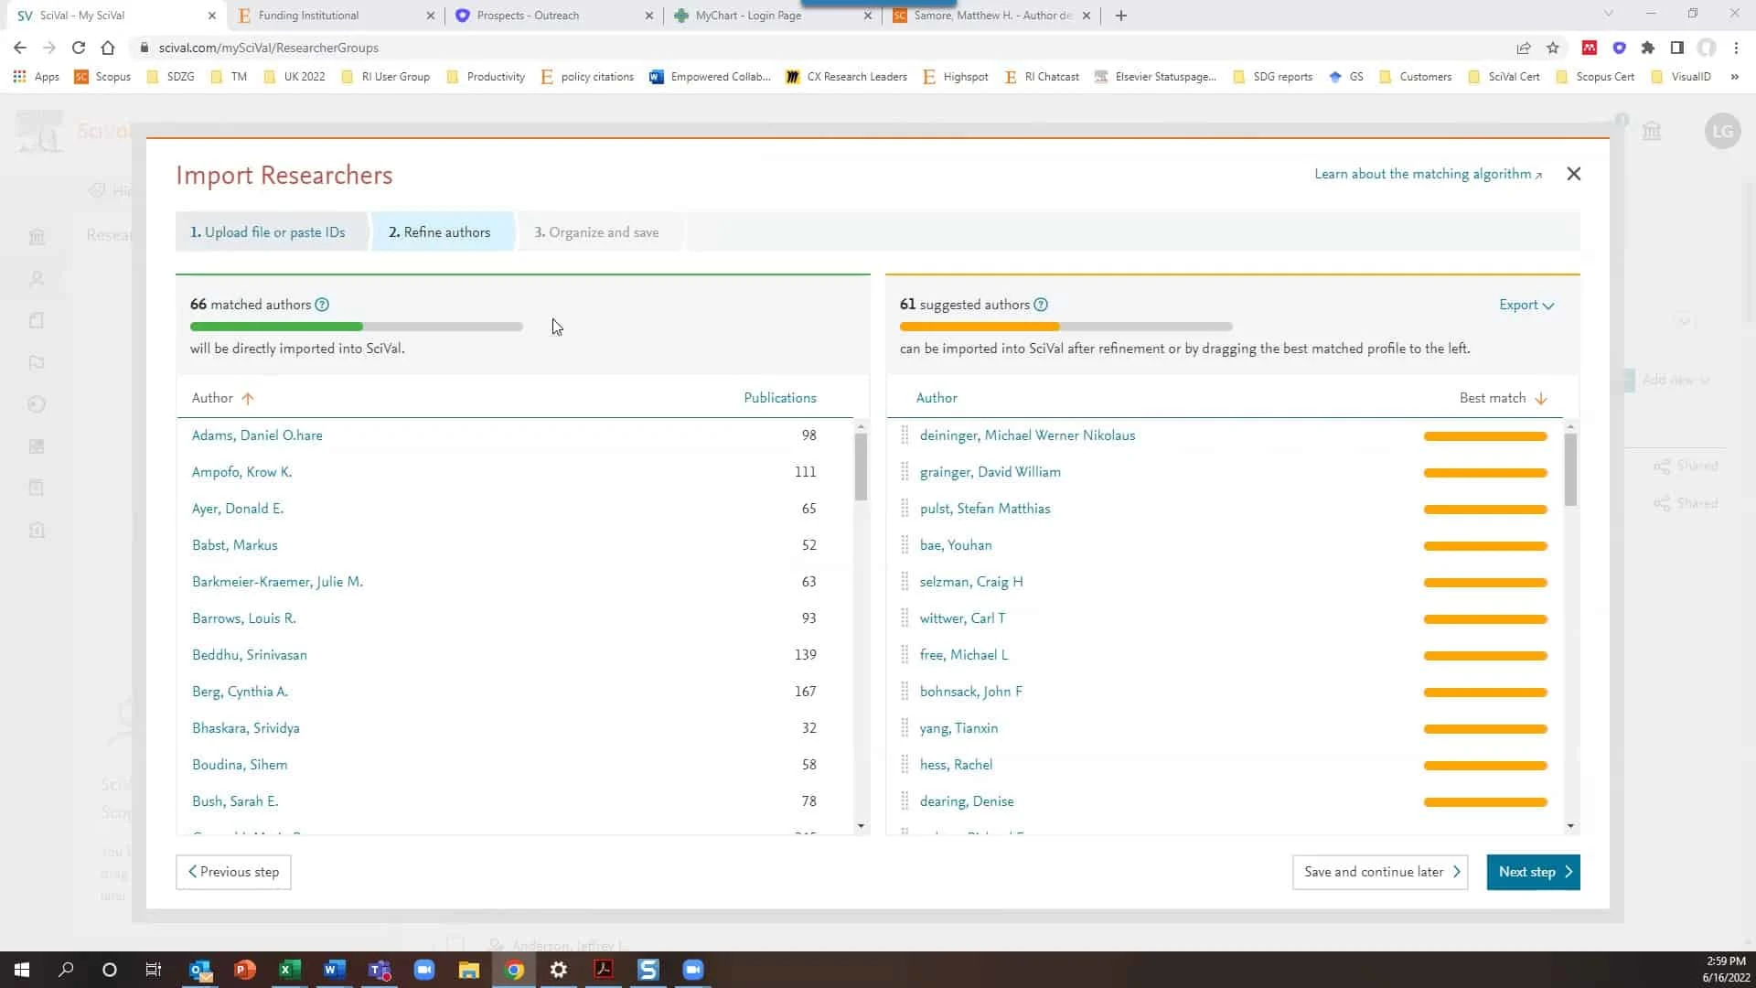Click help icon beside matched authors

(322, 305)
